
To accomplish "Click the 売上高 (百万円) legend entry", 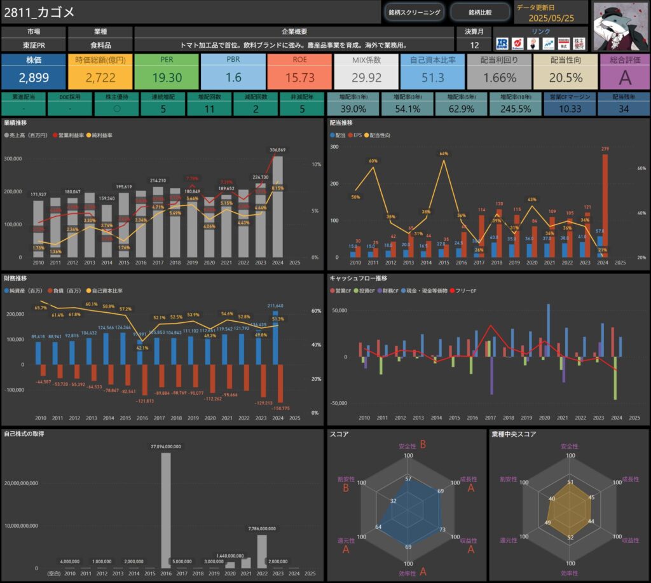I will pos(25,135).
